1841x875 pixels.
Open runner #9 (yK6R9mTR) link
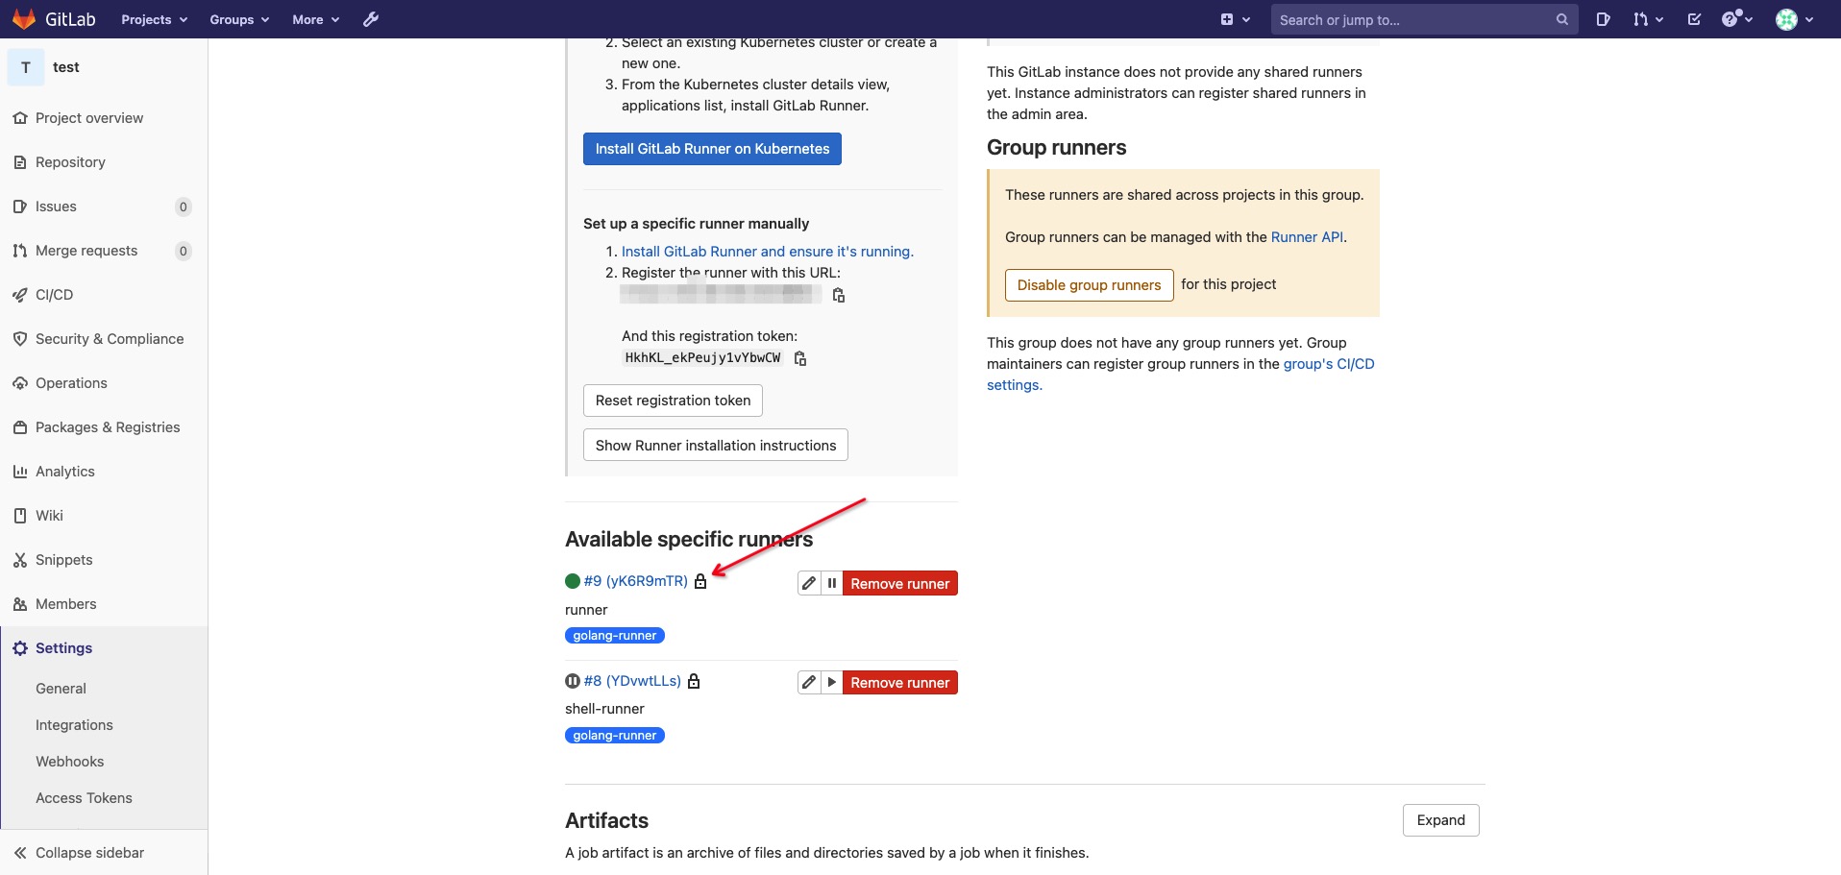(x=636, y=581)
